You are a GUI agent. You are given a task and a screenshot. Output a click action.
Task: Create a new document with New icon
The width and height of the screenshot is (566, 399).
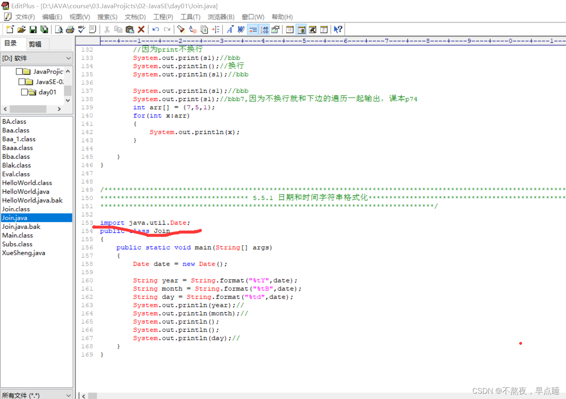coord(10,29)
